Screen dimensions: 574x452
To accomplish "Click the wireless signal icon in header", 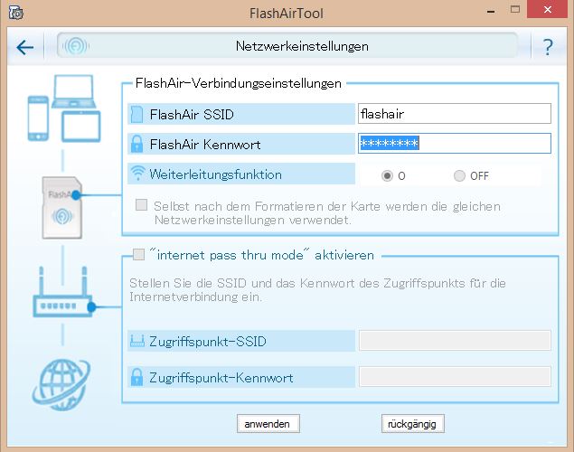I will click(79, 46).
